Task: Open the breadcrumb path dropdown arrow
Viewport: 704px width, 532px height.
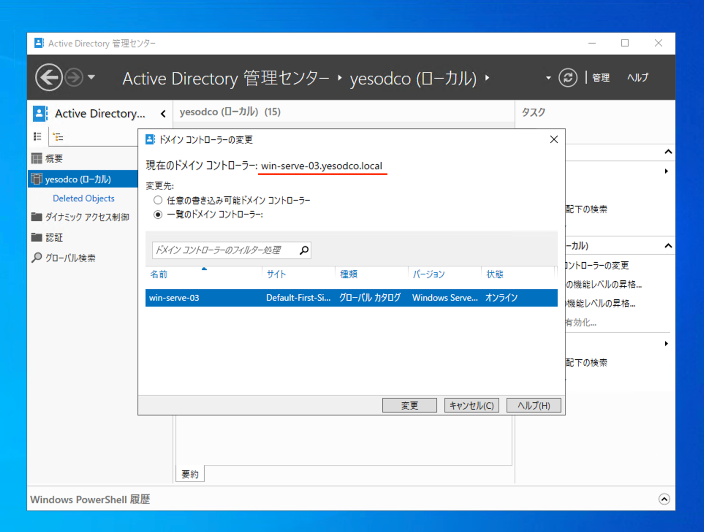Action: pos(548,78)
